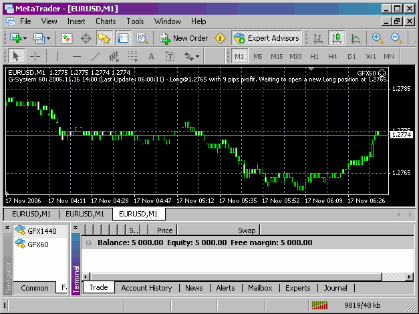Open the Strategy Tester icon
419x314 pixels.
[142, 39]
